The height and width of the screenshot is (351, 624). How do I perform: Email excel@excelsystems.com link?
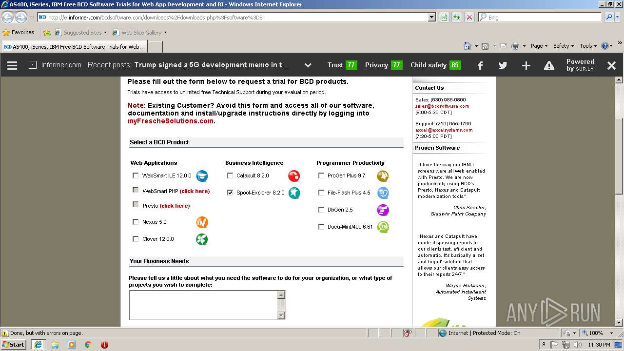pos(444,130)
